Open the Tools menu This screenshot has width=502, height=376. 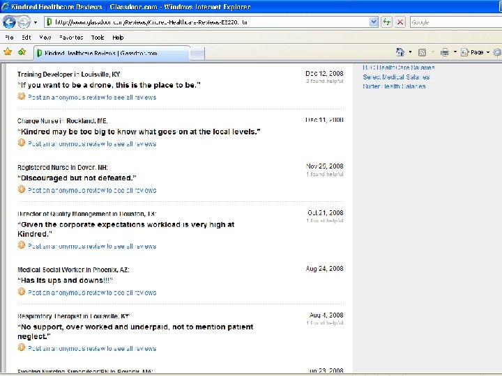point(98,38)
